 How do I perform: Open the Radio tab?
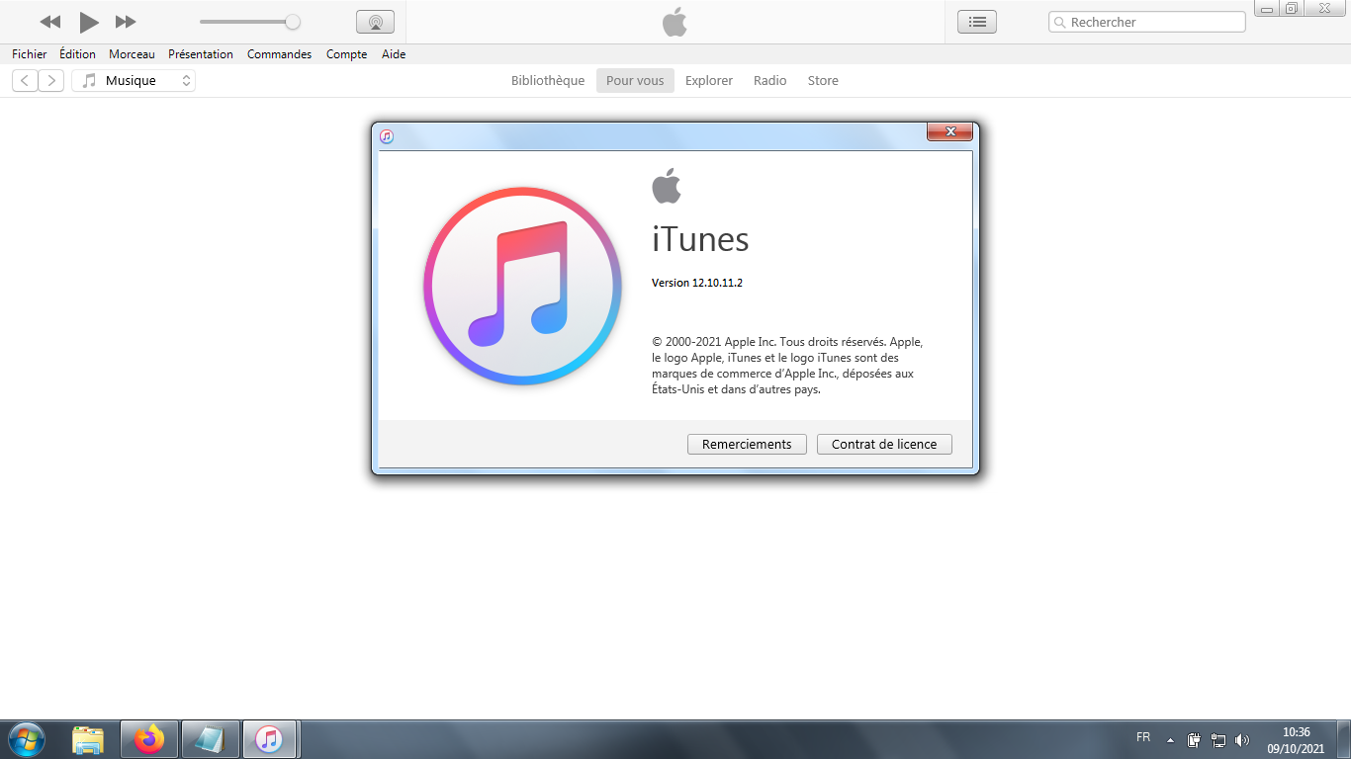tap(770, 81)
